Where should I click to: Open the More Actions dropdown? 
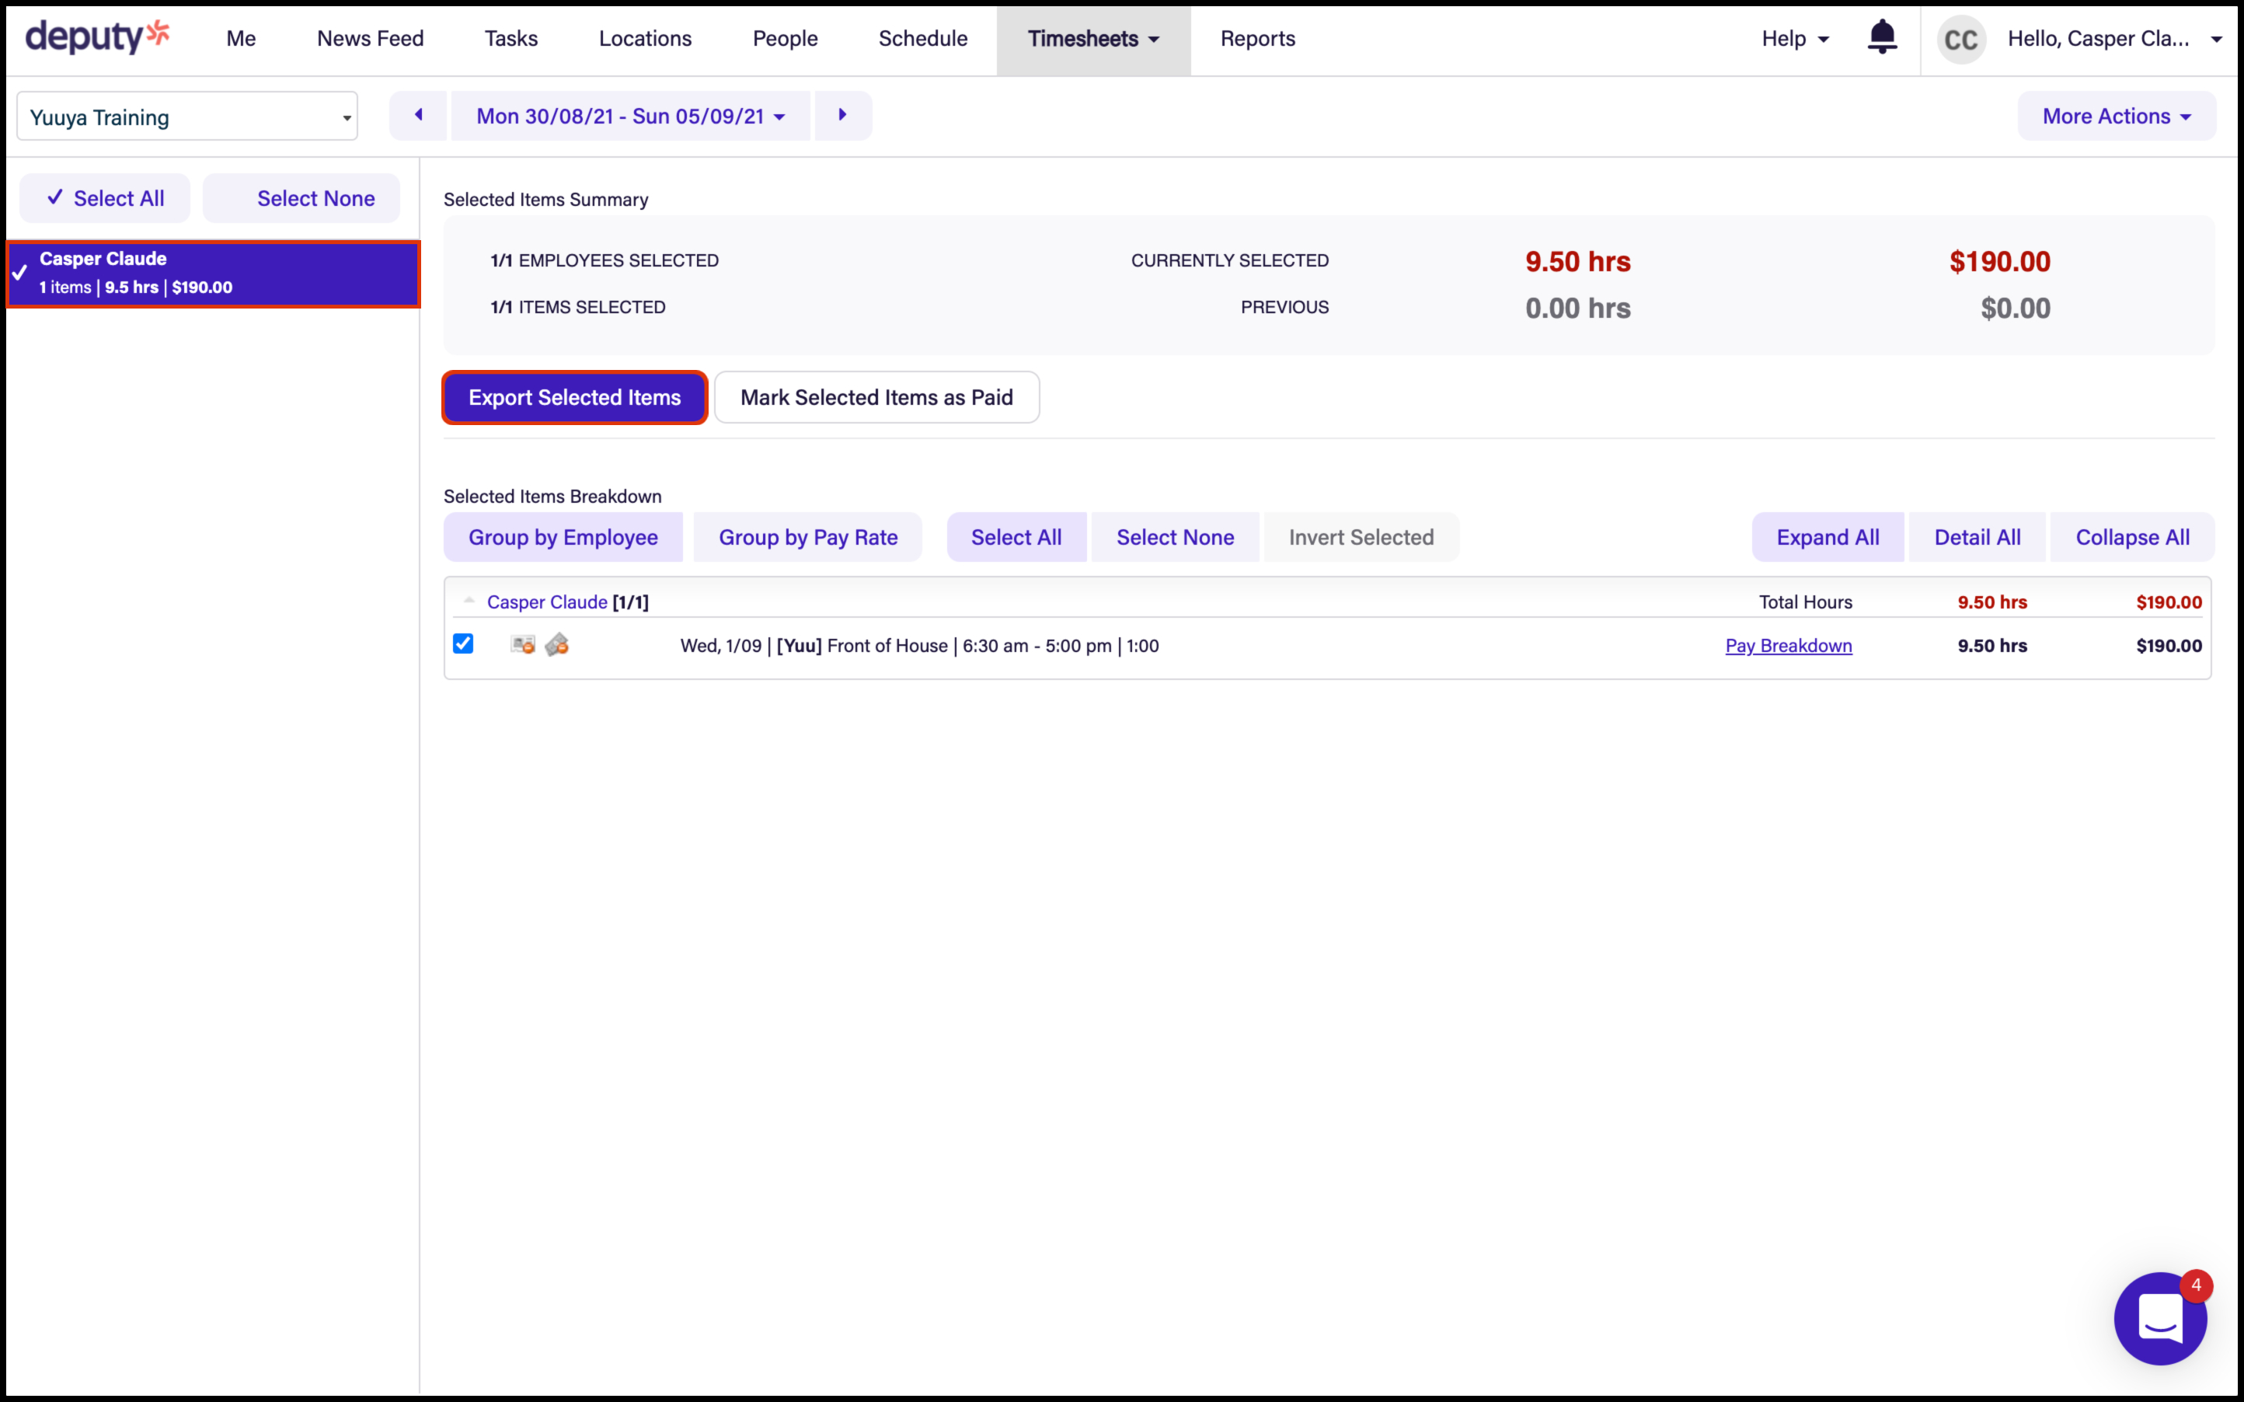click(2116, 116)
